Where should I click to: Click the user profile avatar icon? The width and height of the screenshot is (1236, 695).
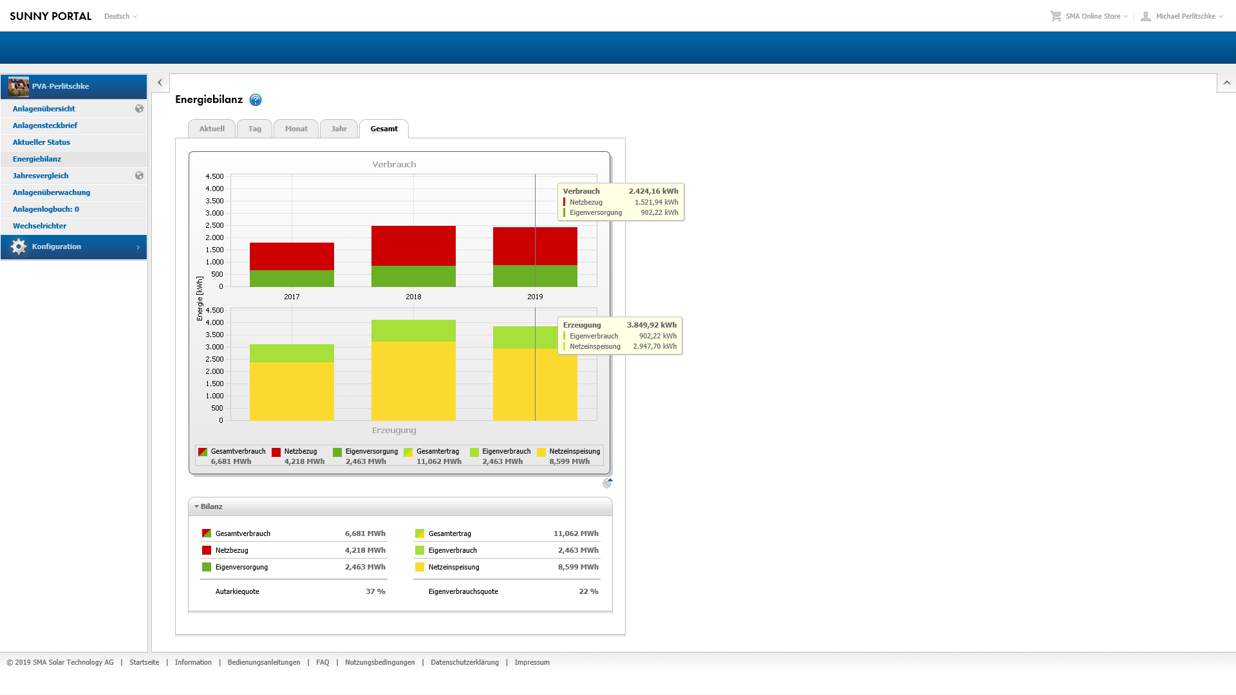[x=1146, y=16]
